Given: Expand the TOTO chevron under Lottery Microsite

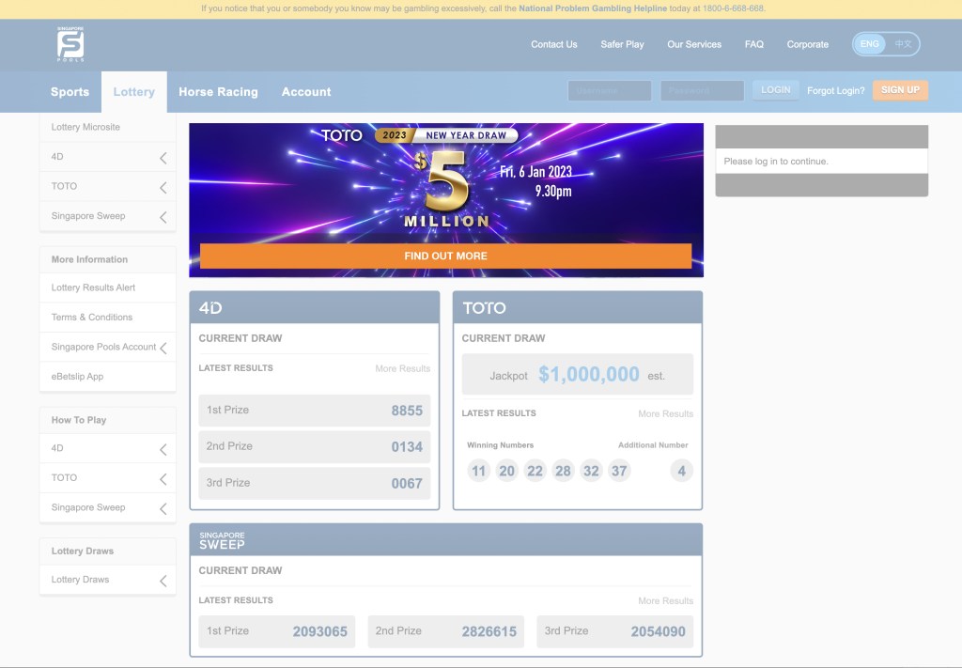Looking at the screenshot, I should coord(163,187).
